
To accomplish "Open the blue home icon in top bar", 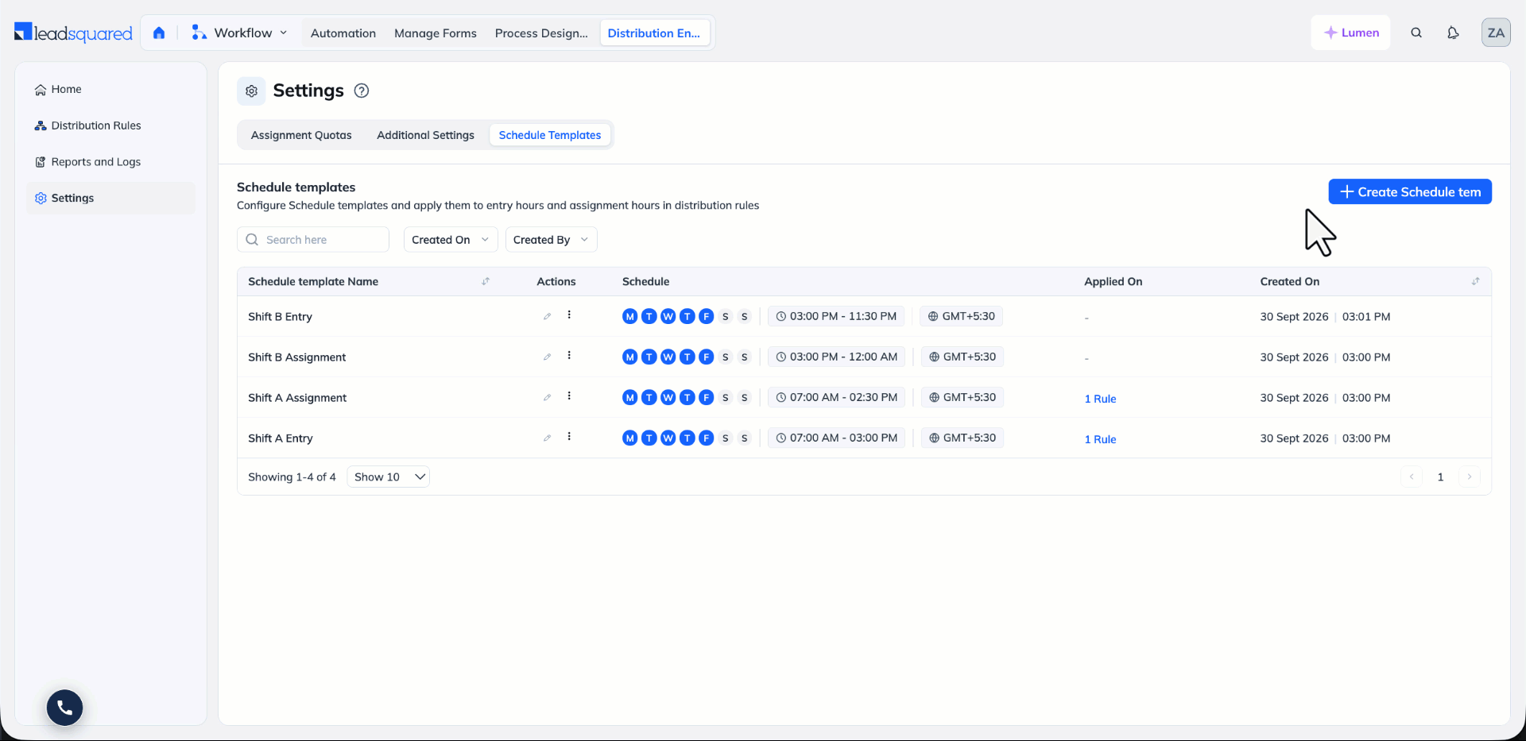I will pos(159,33).
